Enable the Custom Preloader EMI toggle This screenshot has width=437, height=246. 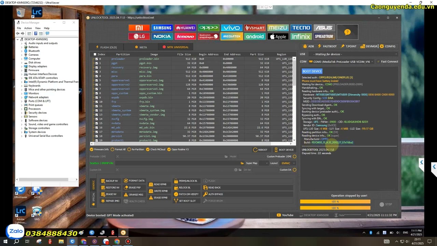[295, 156]
